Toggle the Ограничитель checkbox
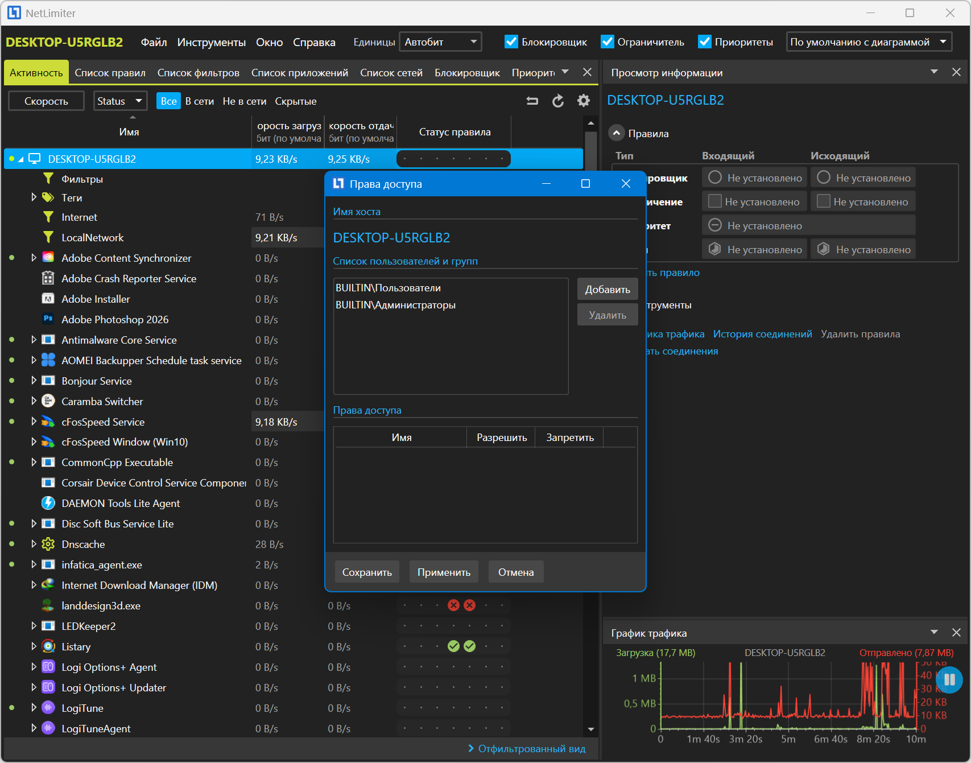Screen dimensions: 971x763 pyautogui.click(x=608, y=42)
